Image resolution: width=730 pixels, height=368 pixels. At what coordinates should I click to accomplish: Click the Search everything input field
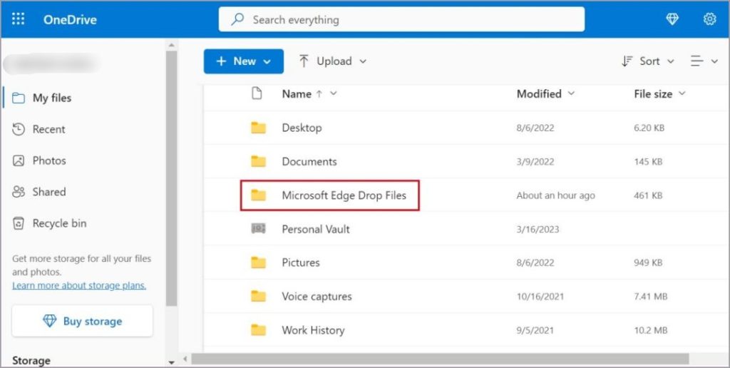click(x=402, y=19)
